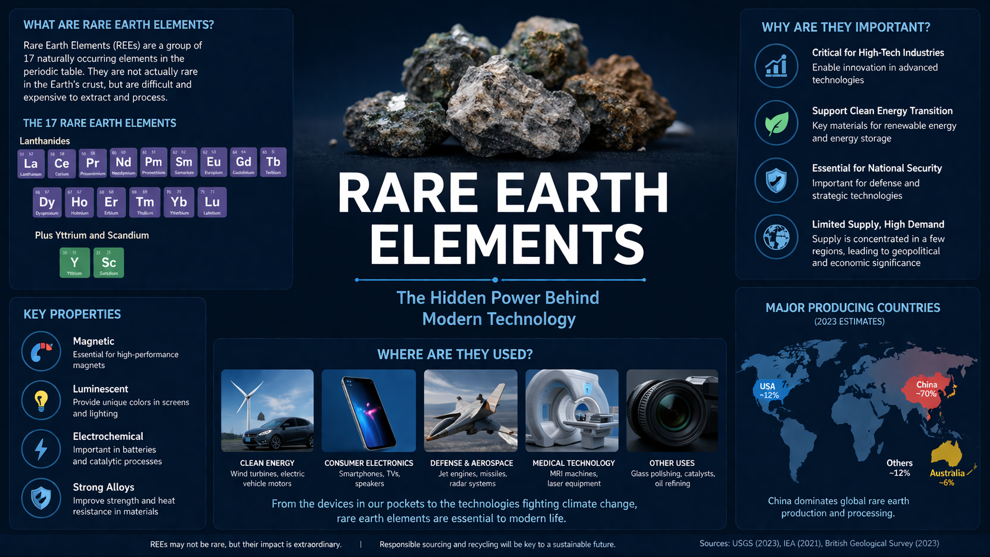
Task: Select the Neodymium (Nd) element tile
Action: (x=123, y=163)
